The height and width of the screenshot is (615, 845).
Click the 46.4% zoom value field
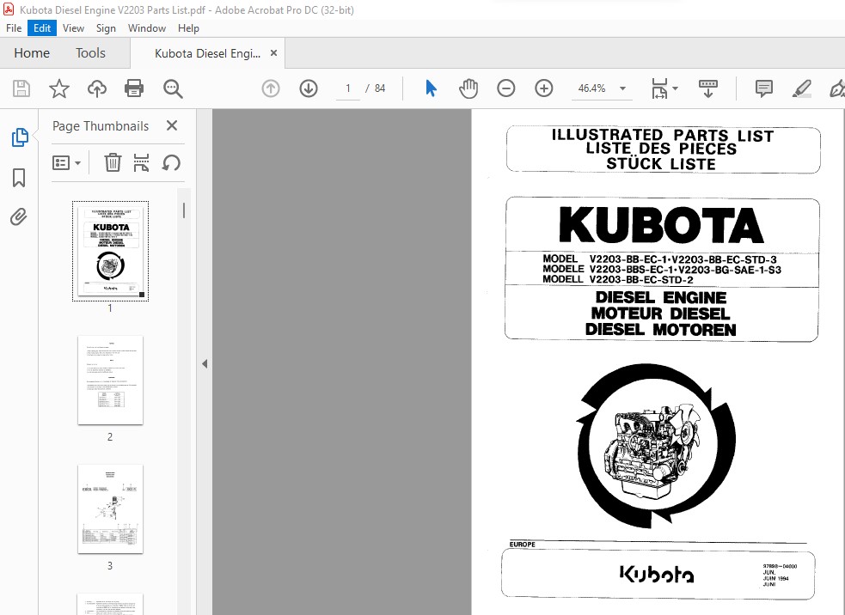point(591,88)
